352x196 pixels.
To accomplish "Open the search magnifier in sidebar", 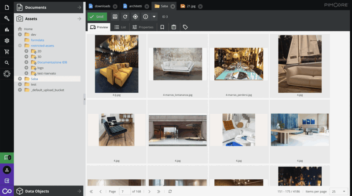I will pyautogui.click(x=7, y=63).
